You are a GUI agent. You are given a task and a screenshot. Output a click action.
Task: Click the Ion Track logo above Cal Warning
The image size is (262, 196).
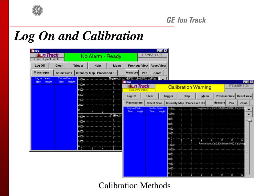(138, 86)
